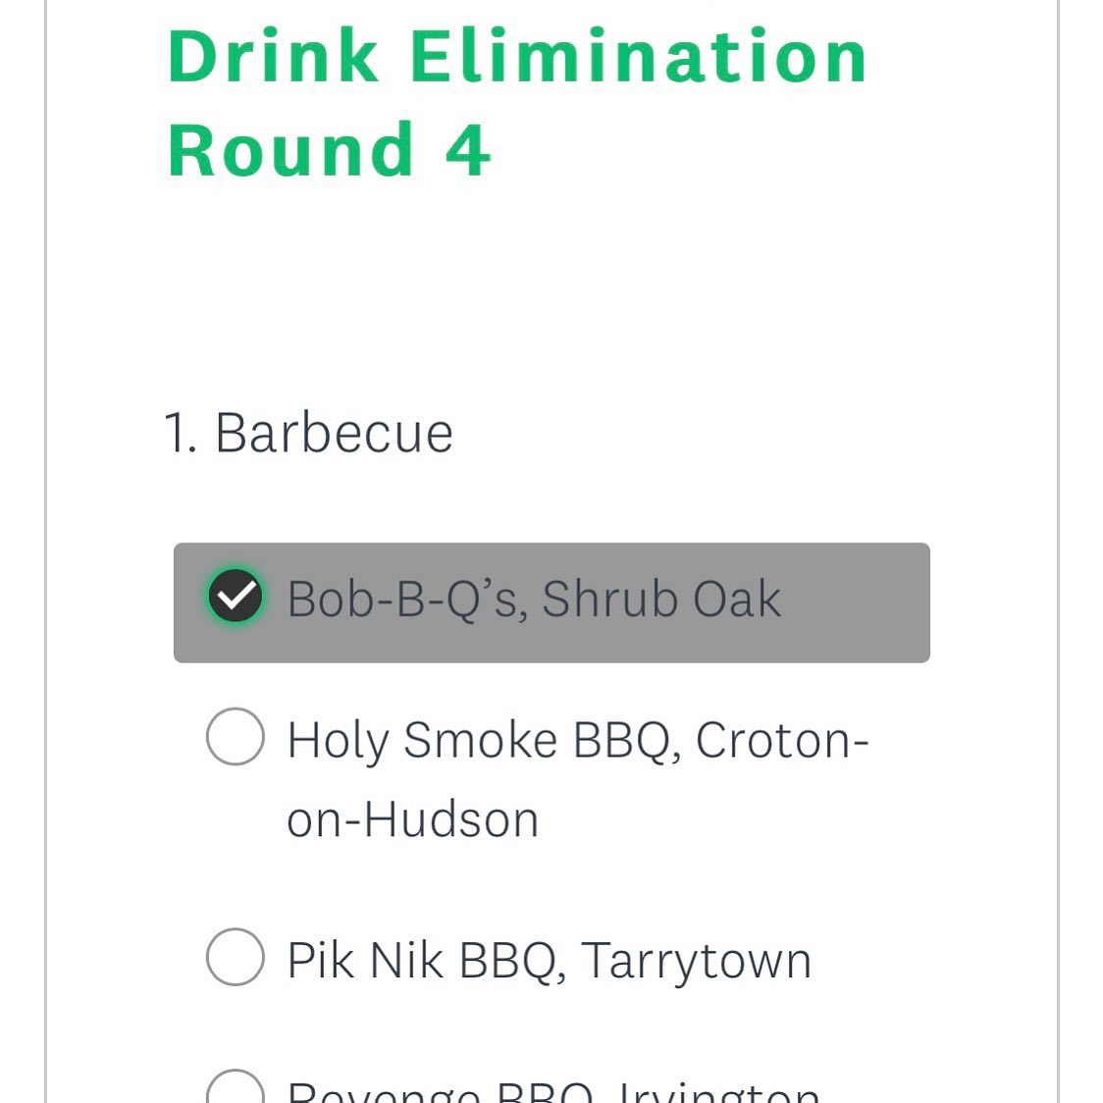Click the empty gray area right of "Shrub Oak"

click(x=854, y=602)
